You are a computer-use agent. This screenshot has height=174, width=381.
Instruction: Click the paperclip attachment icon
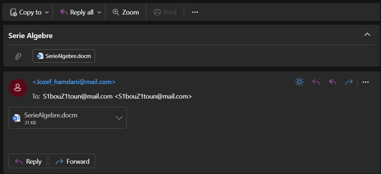click(x=18, y=56)
